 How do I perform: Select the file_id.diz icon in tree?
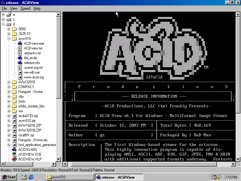pos(20,58)
